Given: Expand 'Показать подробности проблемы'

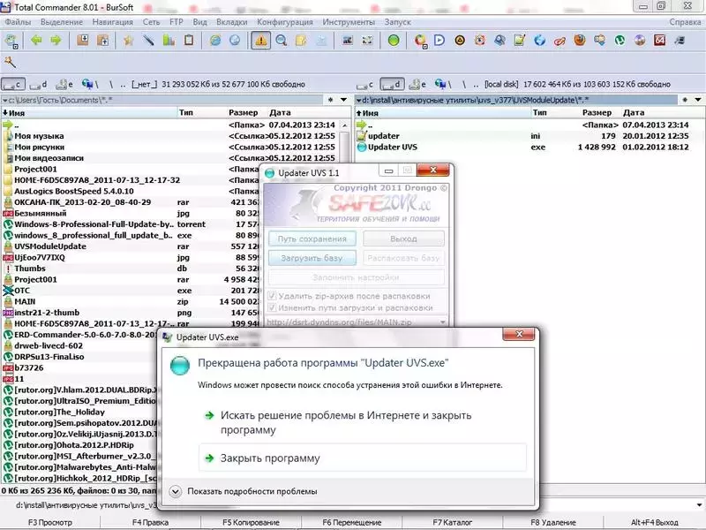Looking at the screenshot, I should pyautogui.click(x=176, y=491).
